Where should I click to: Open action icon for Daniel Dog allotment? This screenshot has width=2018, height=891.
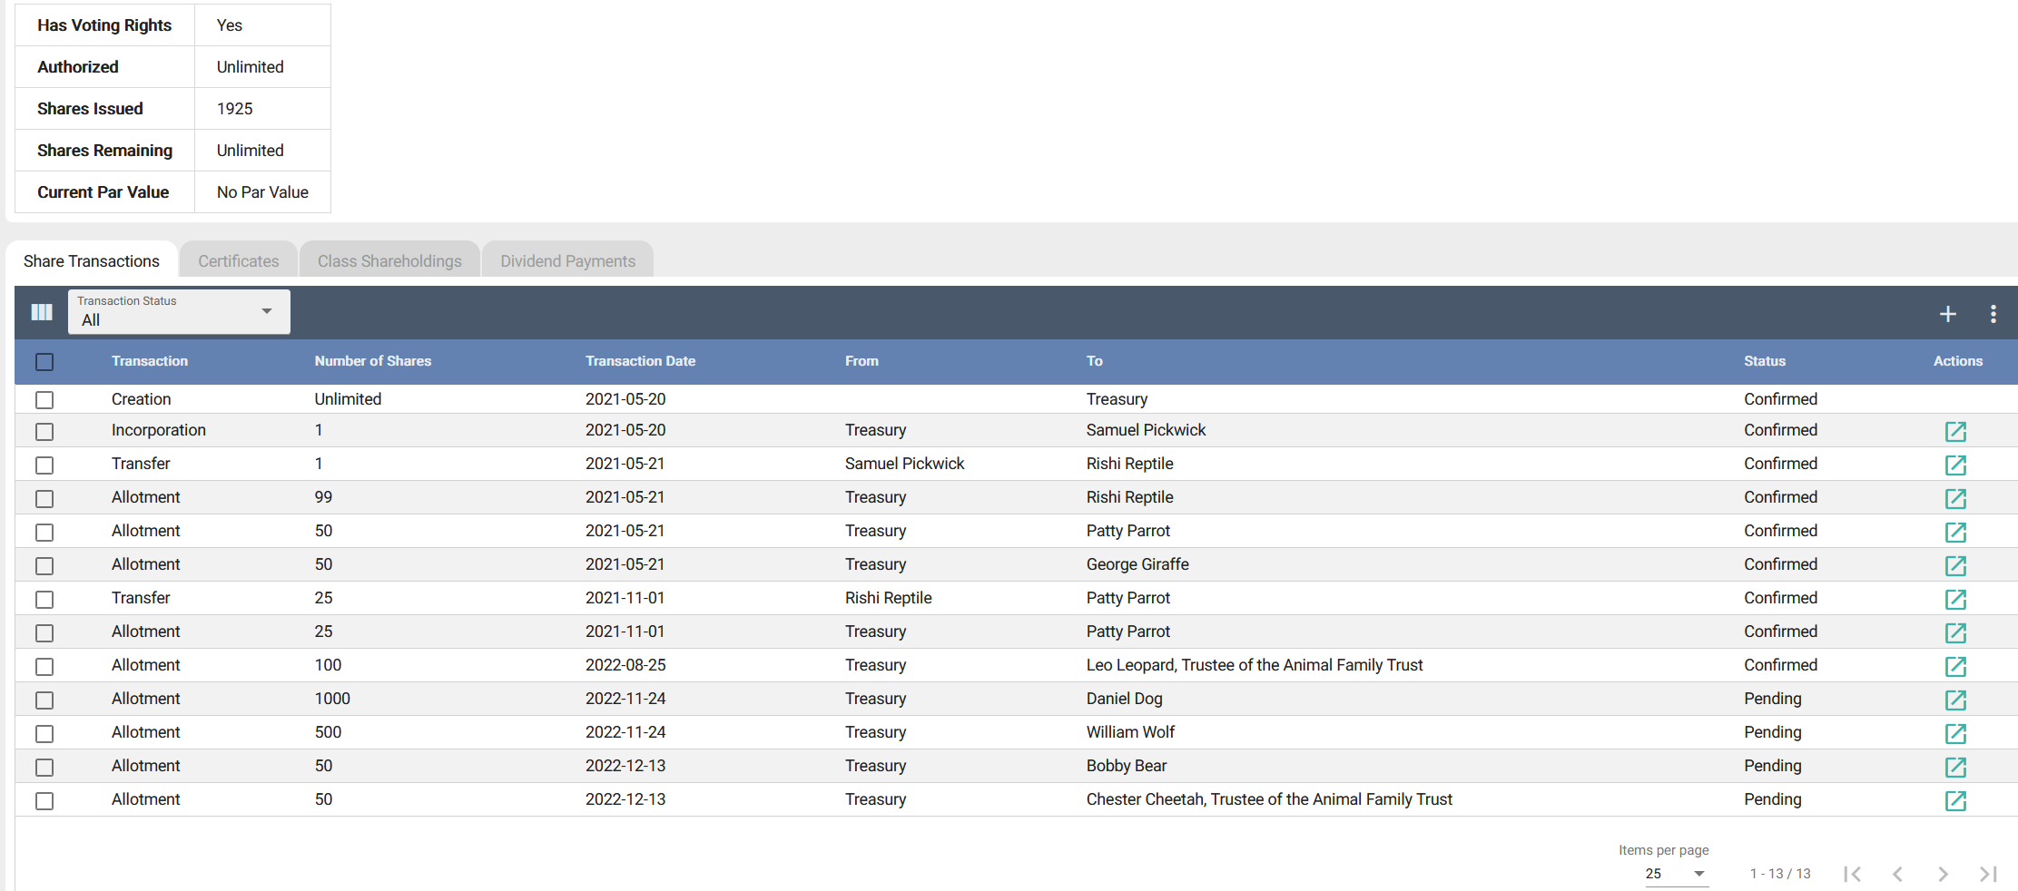coord(1955,700)
